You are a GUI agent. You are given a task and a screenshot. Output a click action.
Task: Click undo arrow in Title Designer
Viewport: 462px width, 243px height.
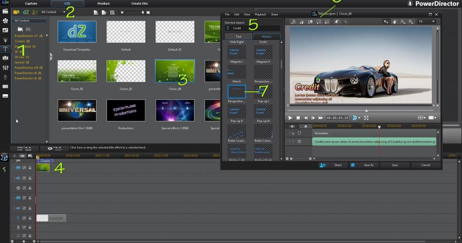tap(337, 22)
